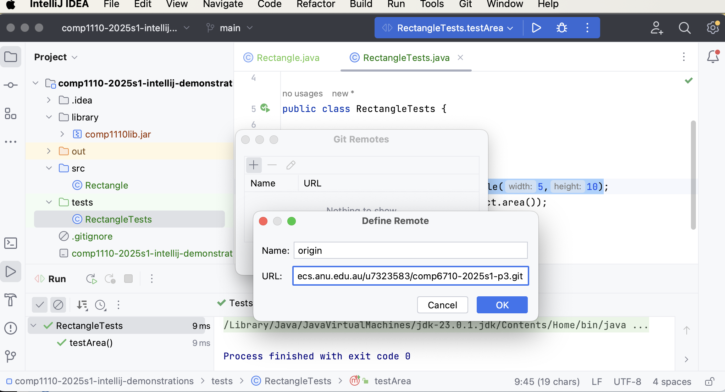The width and height of the screenshot is (725, 392).
Task: Toggle show passed tests
Action: coord(39,305)
